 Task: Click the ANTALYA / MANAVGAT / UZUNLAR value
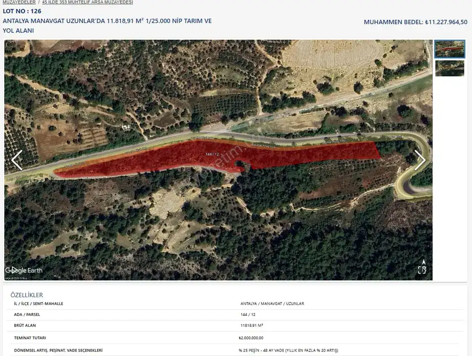click(x=272, y=304)
